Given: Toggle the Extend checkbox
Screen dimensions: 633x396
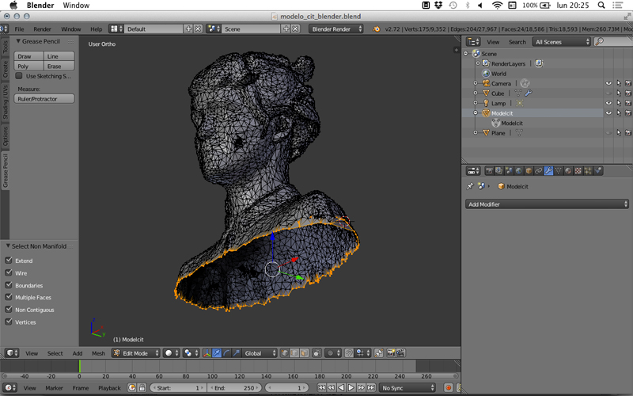Looking at the screenshot, I should pos(9,261).
